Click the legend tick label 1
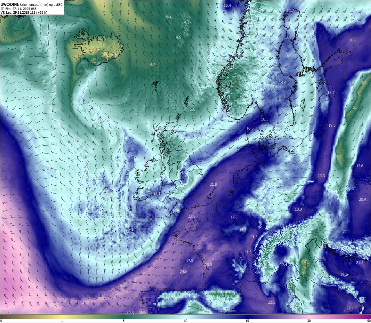 62,321
